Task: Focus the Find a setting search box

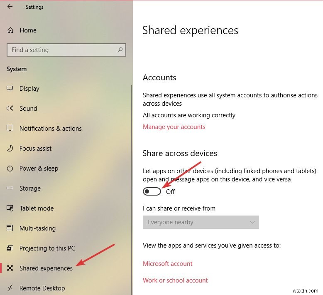Action: click(66, 50)
